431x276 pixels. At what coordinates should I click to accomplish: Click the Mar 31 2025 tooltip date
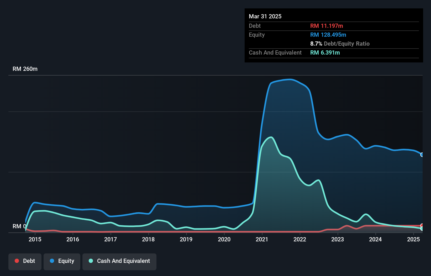[265, 16]
